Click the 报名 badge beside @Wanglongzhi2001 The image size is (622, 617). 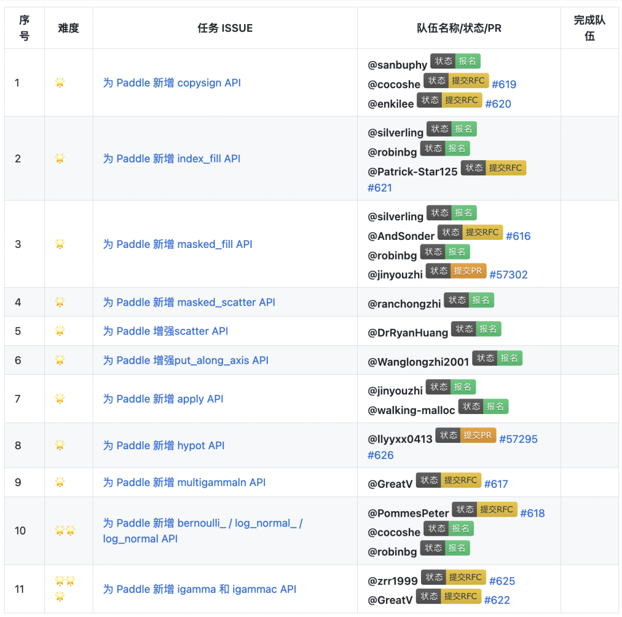(497, 358)
